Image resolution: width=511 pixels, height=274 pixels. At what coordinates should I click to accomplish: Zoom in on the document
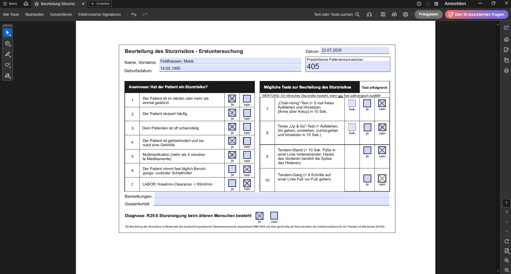click(506, 260)
